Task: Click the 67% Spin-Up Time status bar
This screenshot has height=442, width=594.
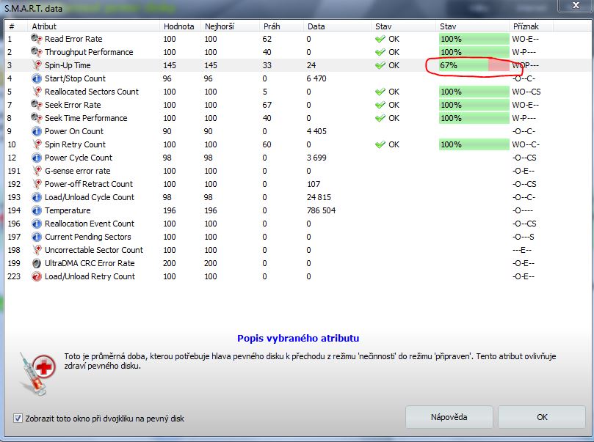Action: click(474, 65)
